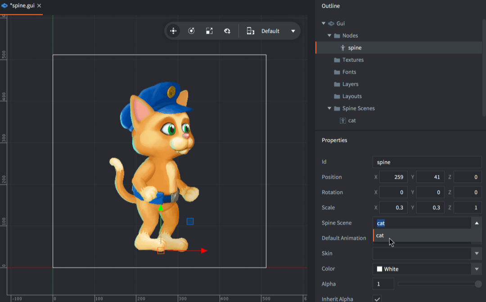
Task: Choose cat from Spine Scene list
Action: point(380,236)
